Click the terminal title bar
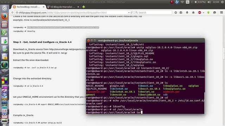Viewport: 225px width, 126px height. (145, 41)
